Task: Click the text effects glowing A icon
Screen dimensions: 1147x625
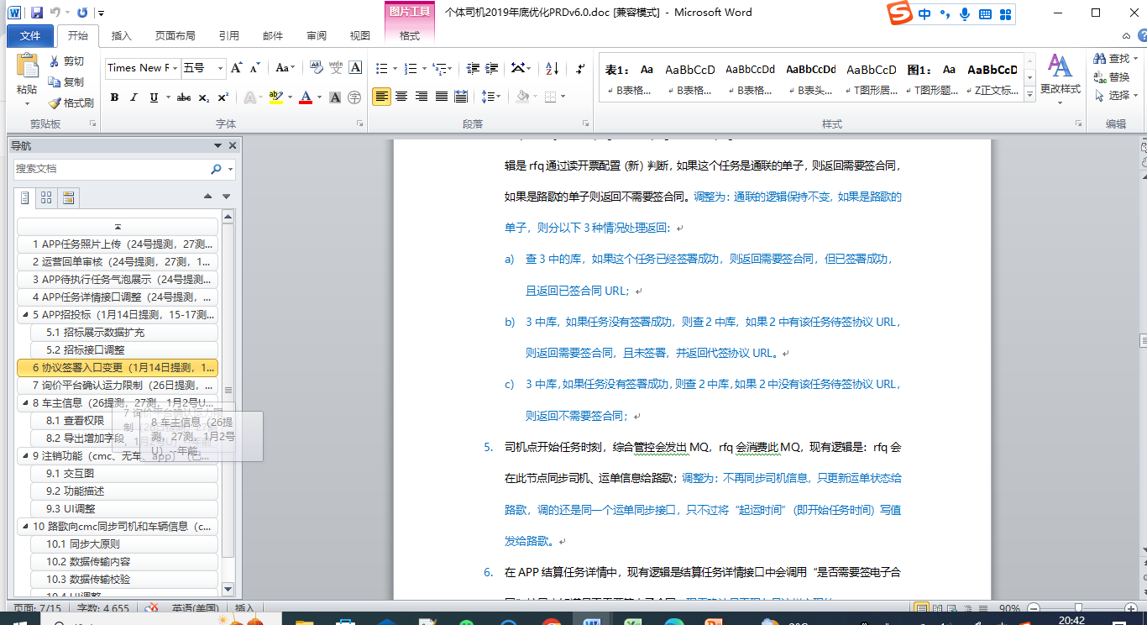Action: coord(249,97)
